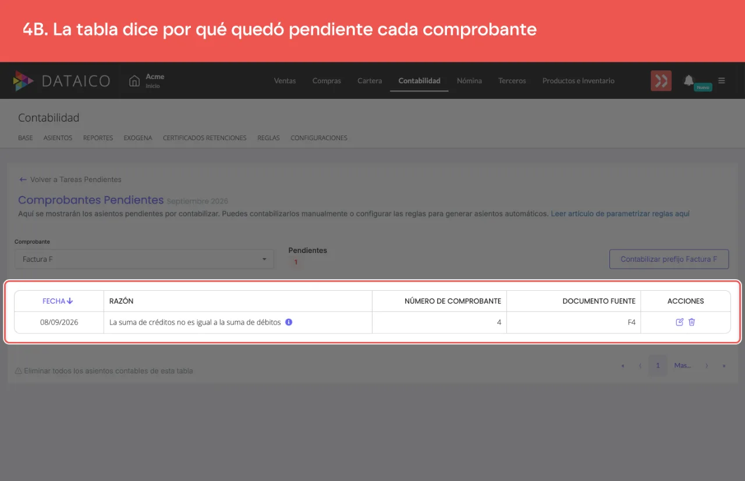
Task: Sort the table by FECHA
Action: 58,301
